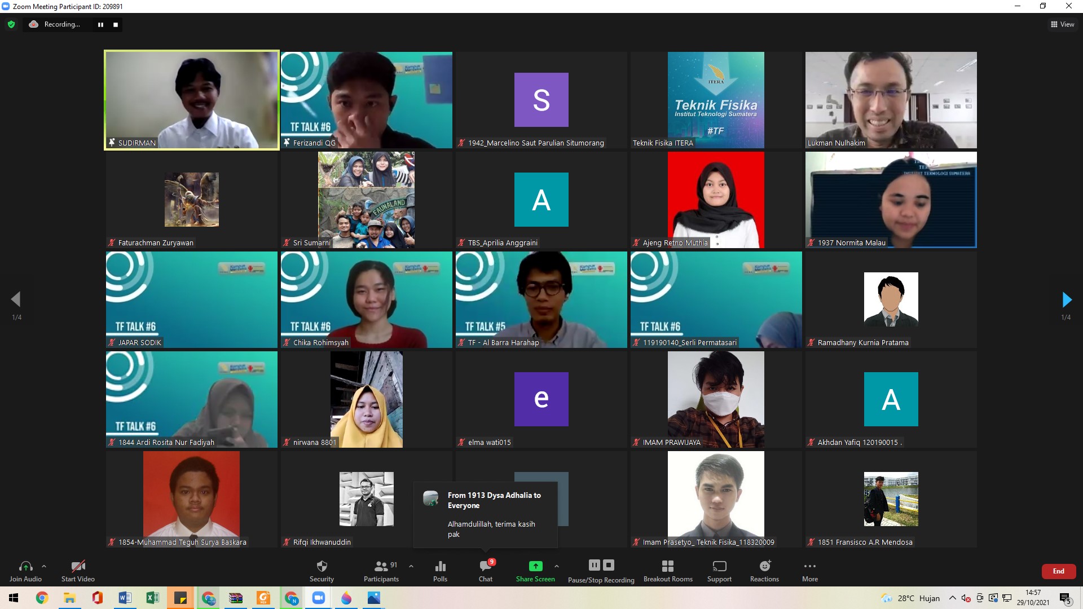Turn on camera with Start Video

pos(78,571)
